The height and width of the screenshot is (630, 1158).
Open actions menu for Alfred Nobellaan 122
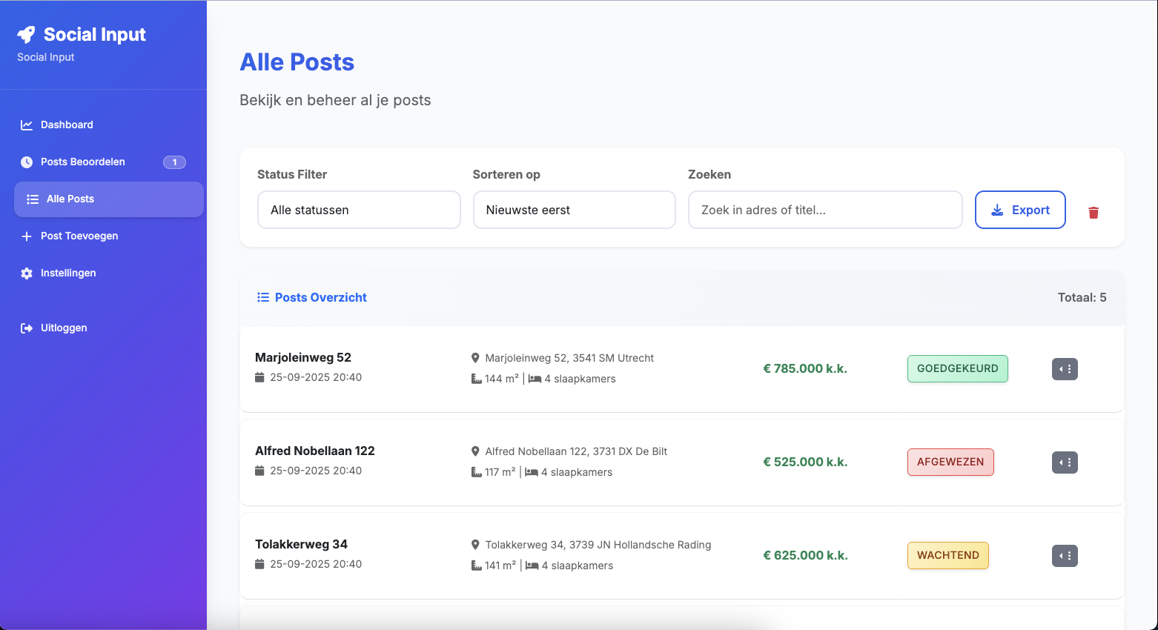tap(1064, 462)
